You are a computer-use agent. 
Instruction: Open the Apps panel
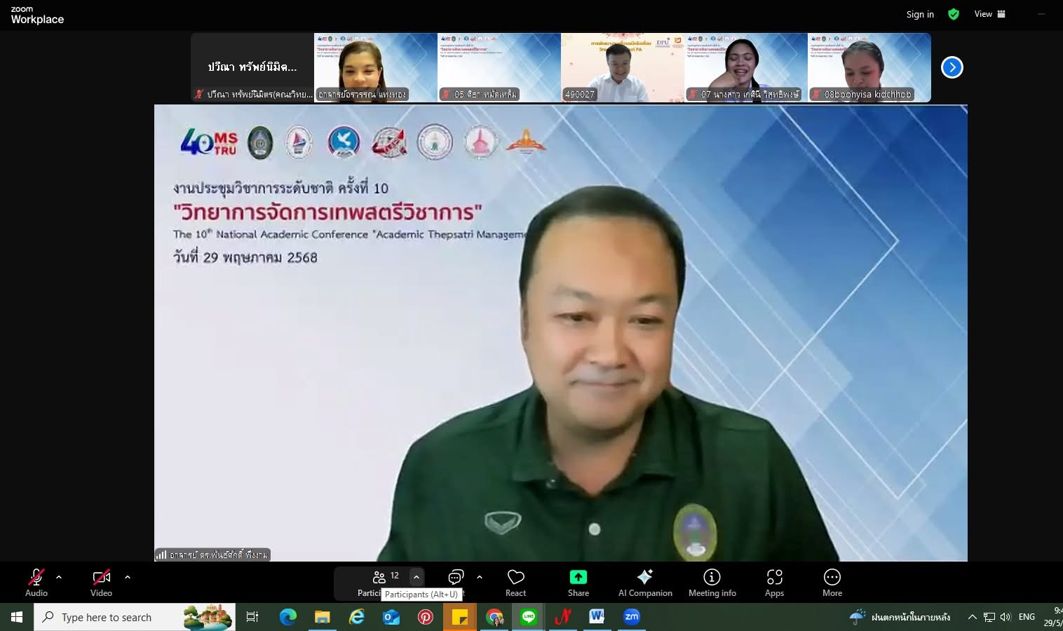point(774,583)
